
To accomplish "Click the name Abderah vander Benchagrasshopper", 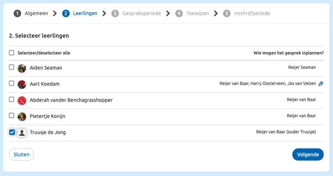I will pyautogui.click(x=71, y=100).
